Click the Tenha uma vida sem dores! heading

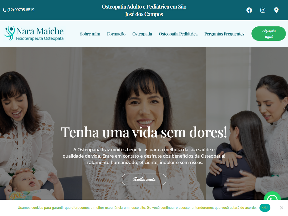tap(144, 132)
